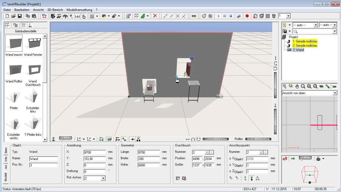Click the Höhe field 6000
This screenshot has width=341, height=192.
click(x=148, y=165)
